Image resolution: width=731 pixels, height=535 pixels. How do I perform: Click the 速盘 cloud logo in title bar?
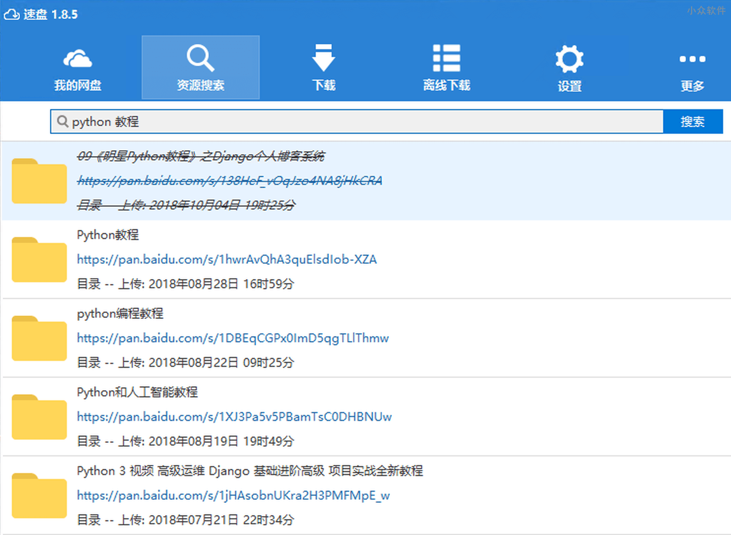click(11, 14)
